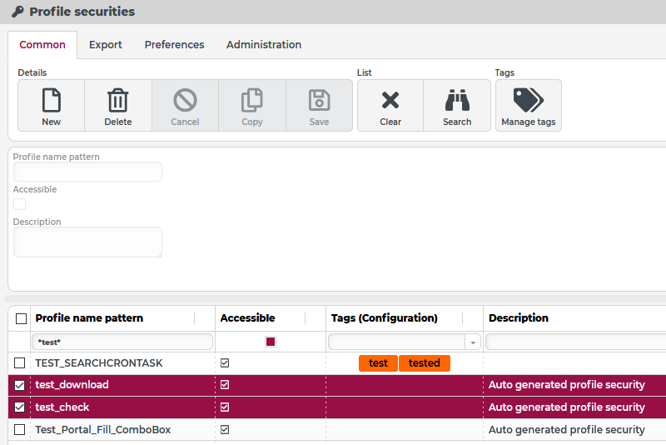Viewport: 666px width, 445px height.
Task: Open Manage tags icon
Action: tap(528, 101)
